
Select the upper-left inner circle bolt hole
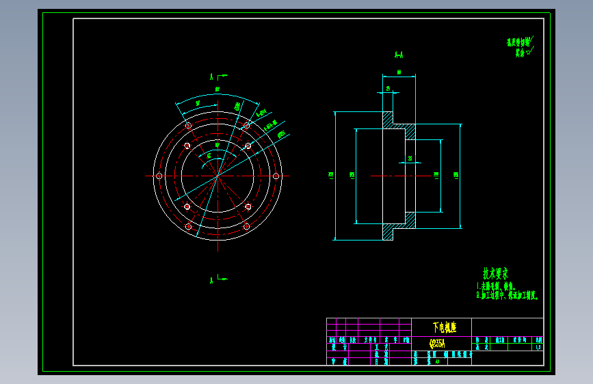point(187,146)
